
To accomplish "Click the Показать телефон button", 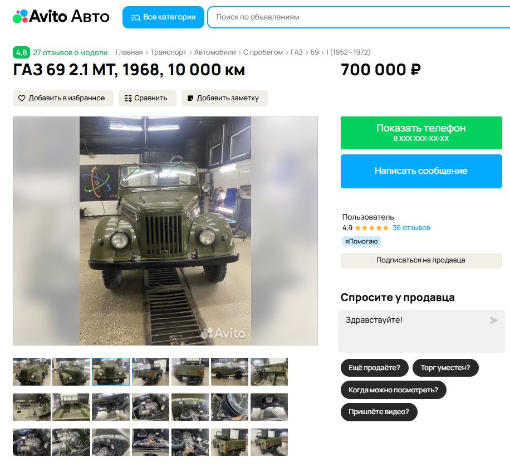I will click(x=421, y=133).
